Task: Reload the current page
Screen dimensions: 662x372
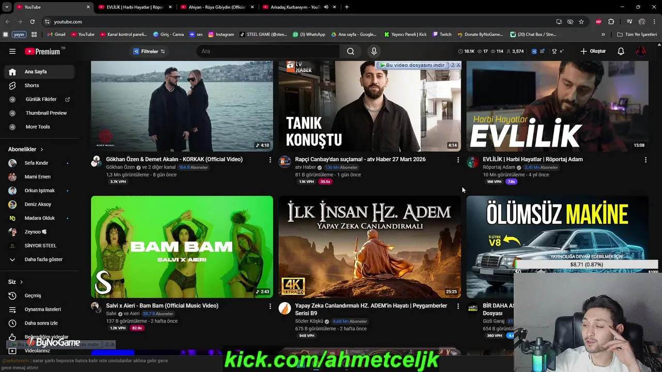Action: [x=32, y=22]
